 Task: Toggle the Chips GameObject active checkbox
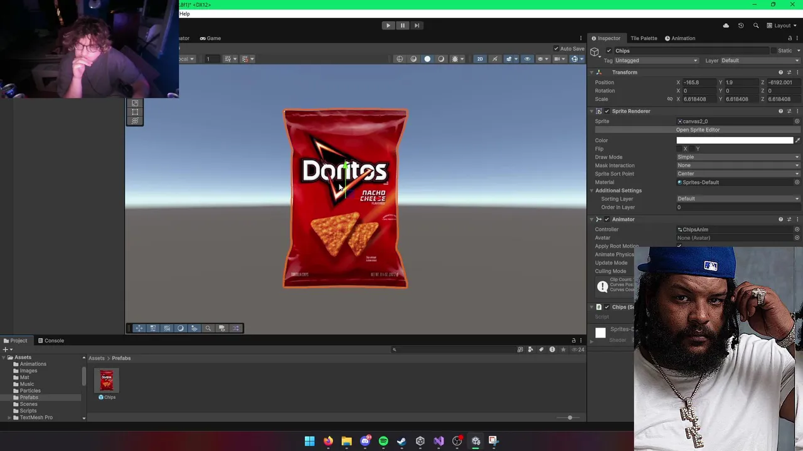coord(609,51)
